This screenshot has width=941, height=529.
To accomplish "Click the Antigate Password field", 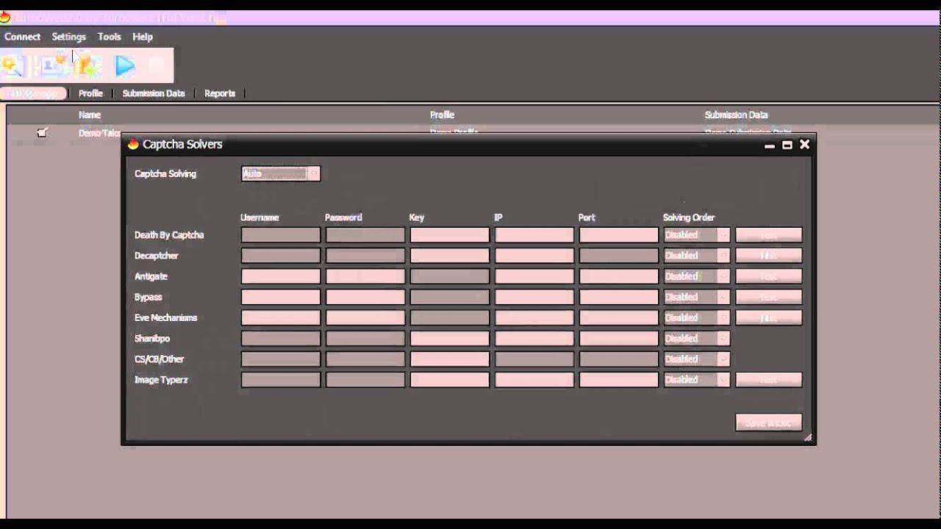I will (x=365, y=276).
